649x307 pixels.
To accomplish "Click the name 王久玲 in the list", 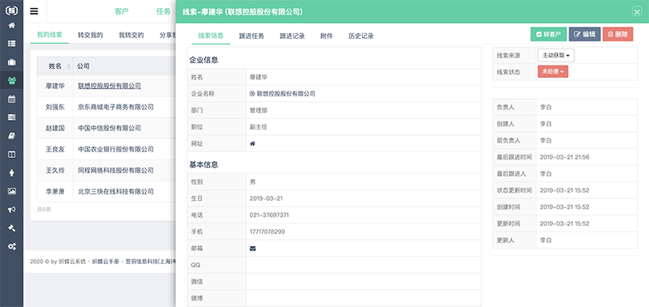I will [x=55, y=170].
